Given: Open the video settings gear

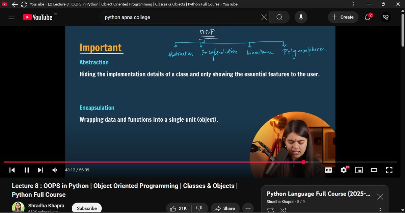Looking at the screenshot, I should click(x=344, y=170).
